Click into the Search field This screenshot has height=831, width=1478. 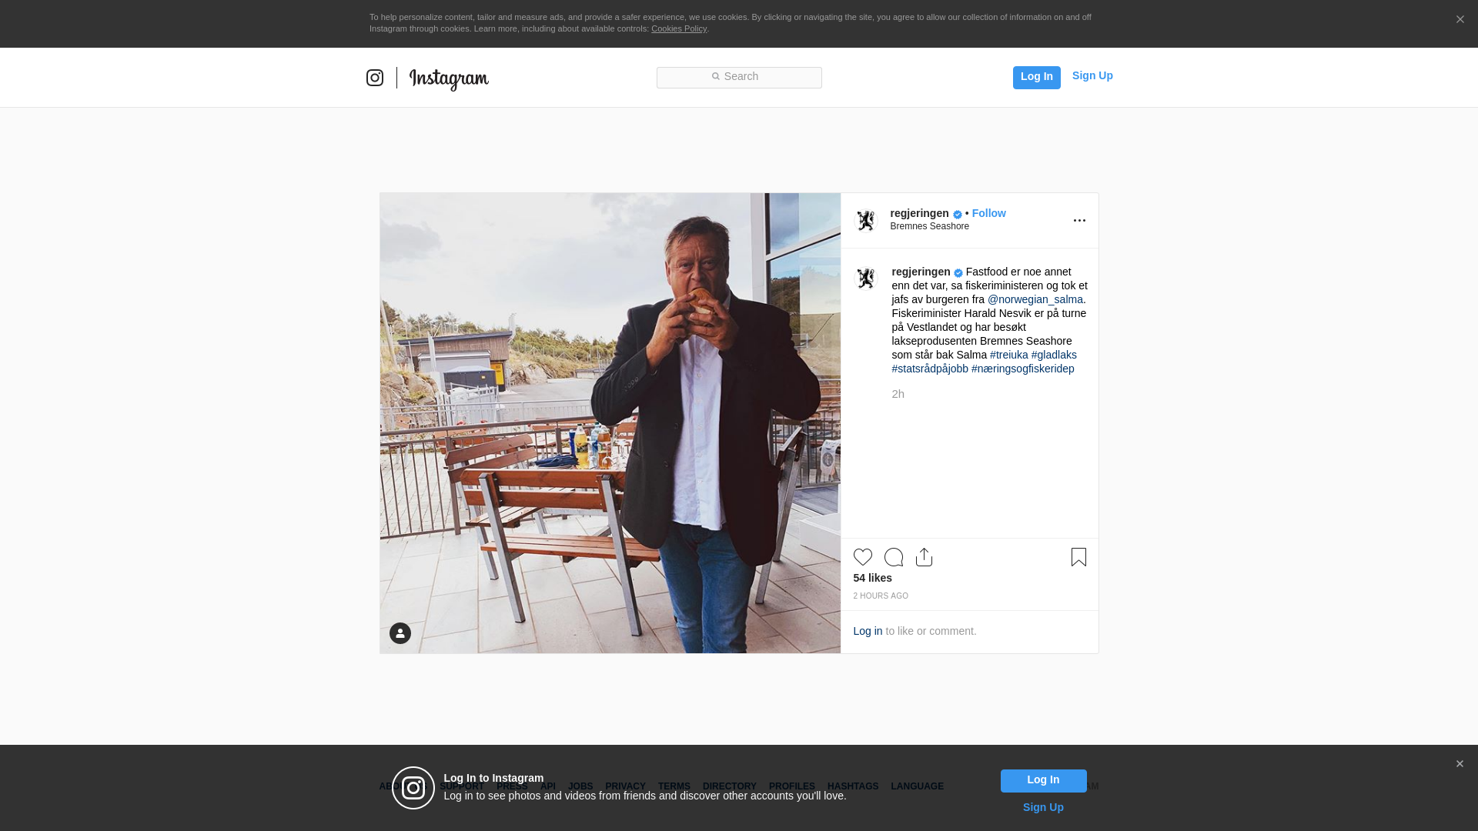click(x=739, y=77)
